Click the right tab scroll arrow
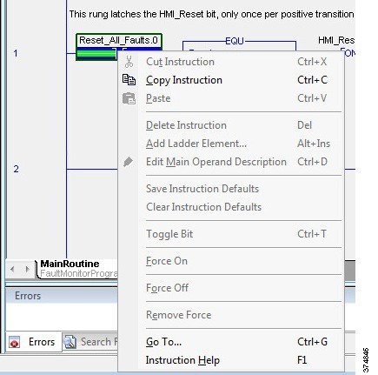 (x=27, y=269)
